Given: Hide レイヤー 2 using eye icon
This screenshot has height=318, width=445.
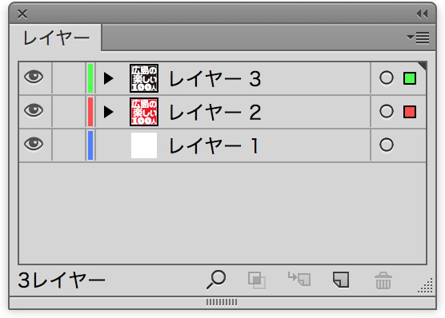Looking at the screenshot, I should (34, 110).
